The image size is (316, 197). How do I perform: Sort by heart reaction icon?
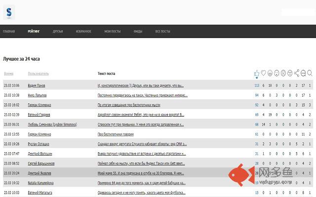[x=263, y=73]
